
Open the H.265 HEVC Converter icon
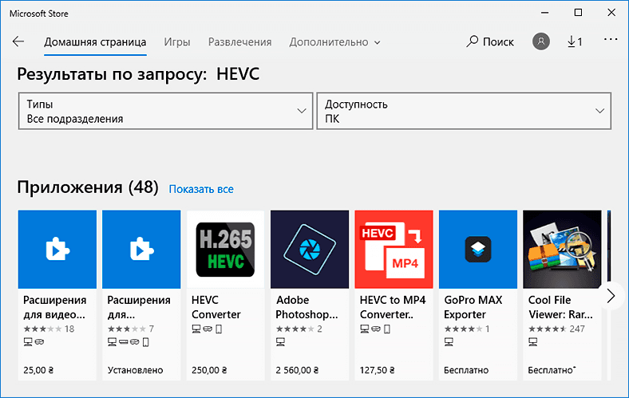[x=225, y=250]
